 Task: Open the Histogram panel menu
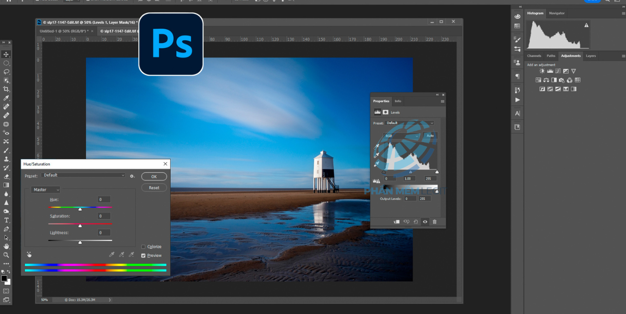tap(623, 13)
